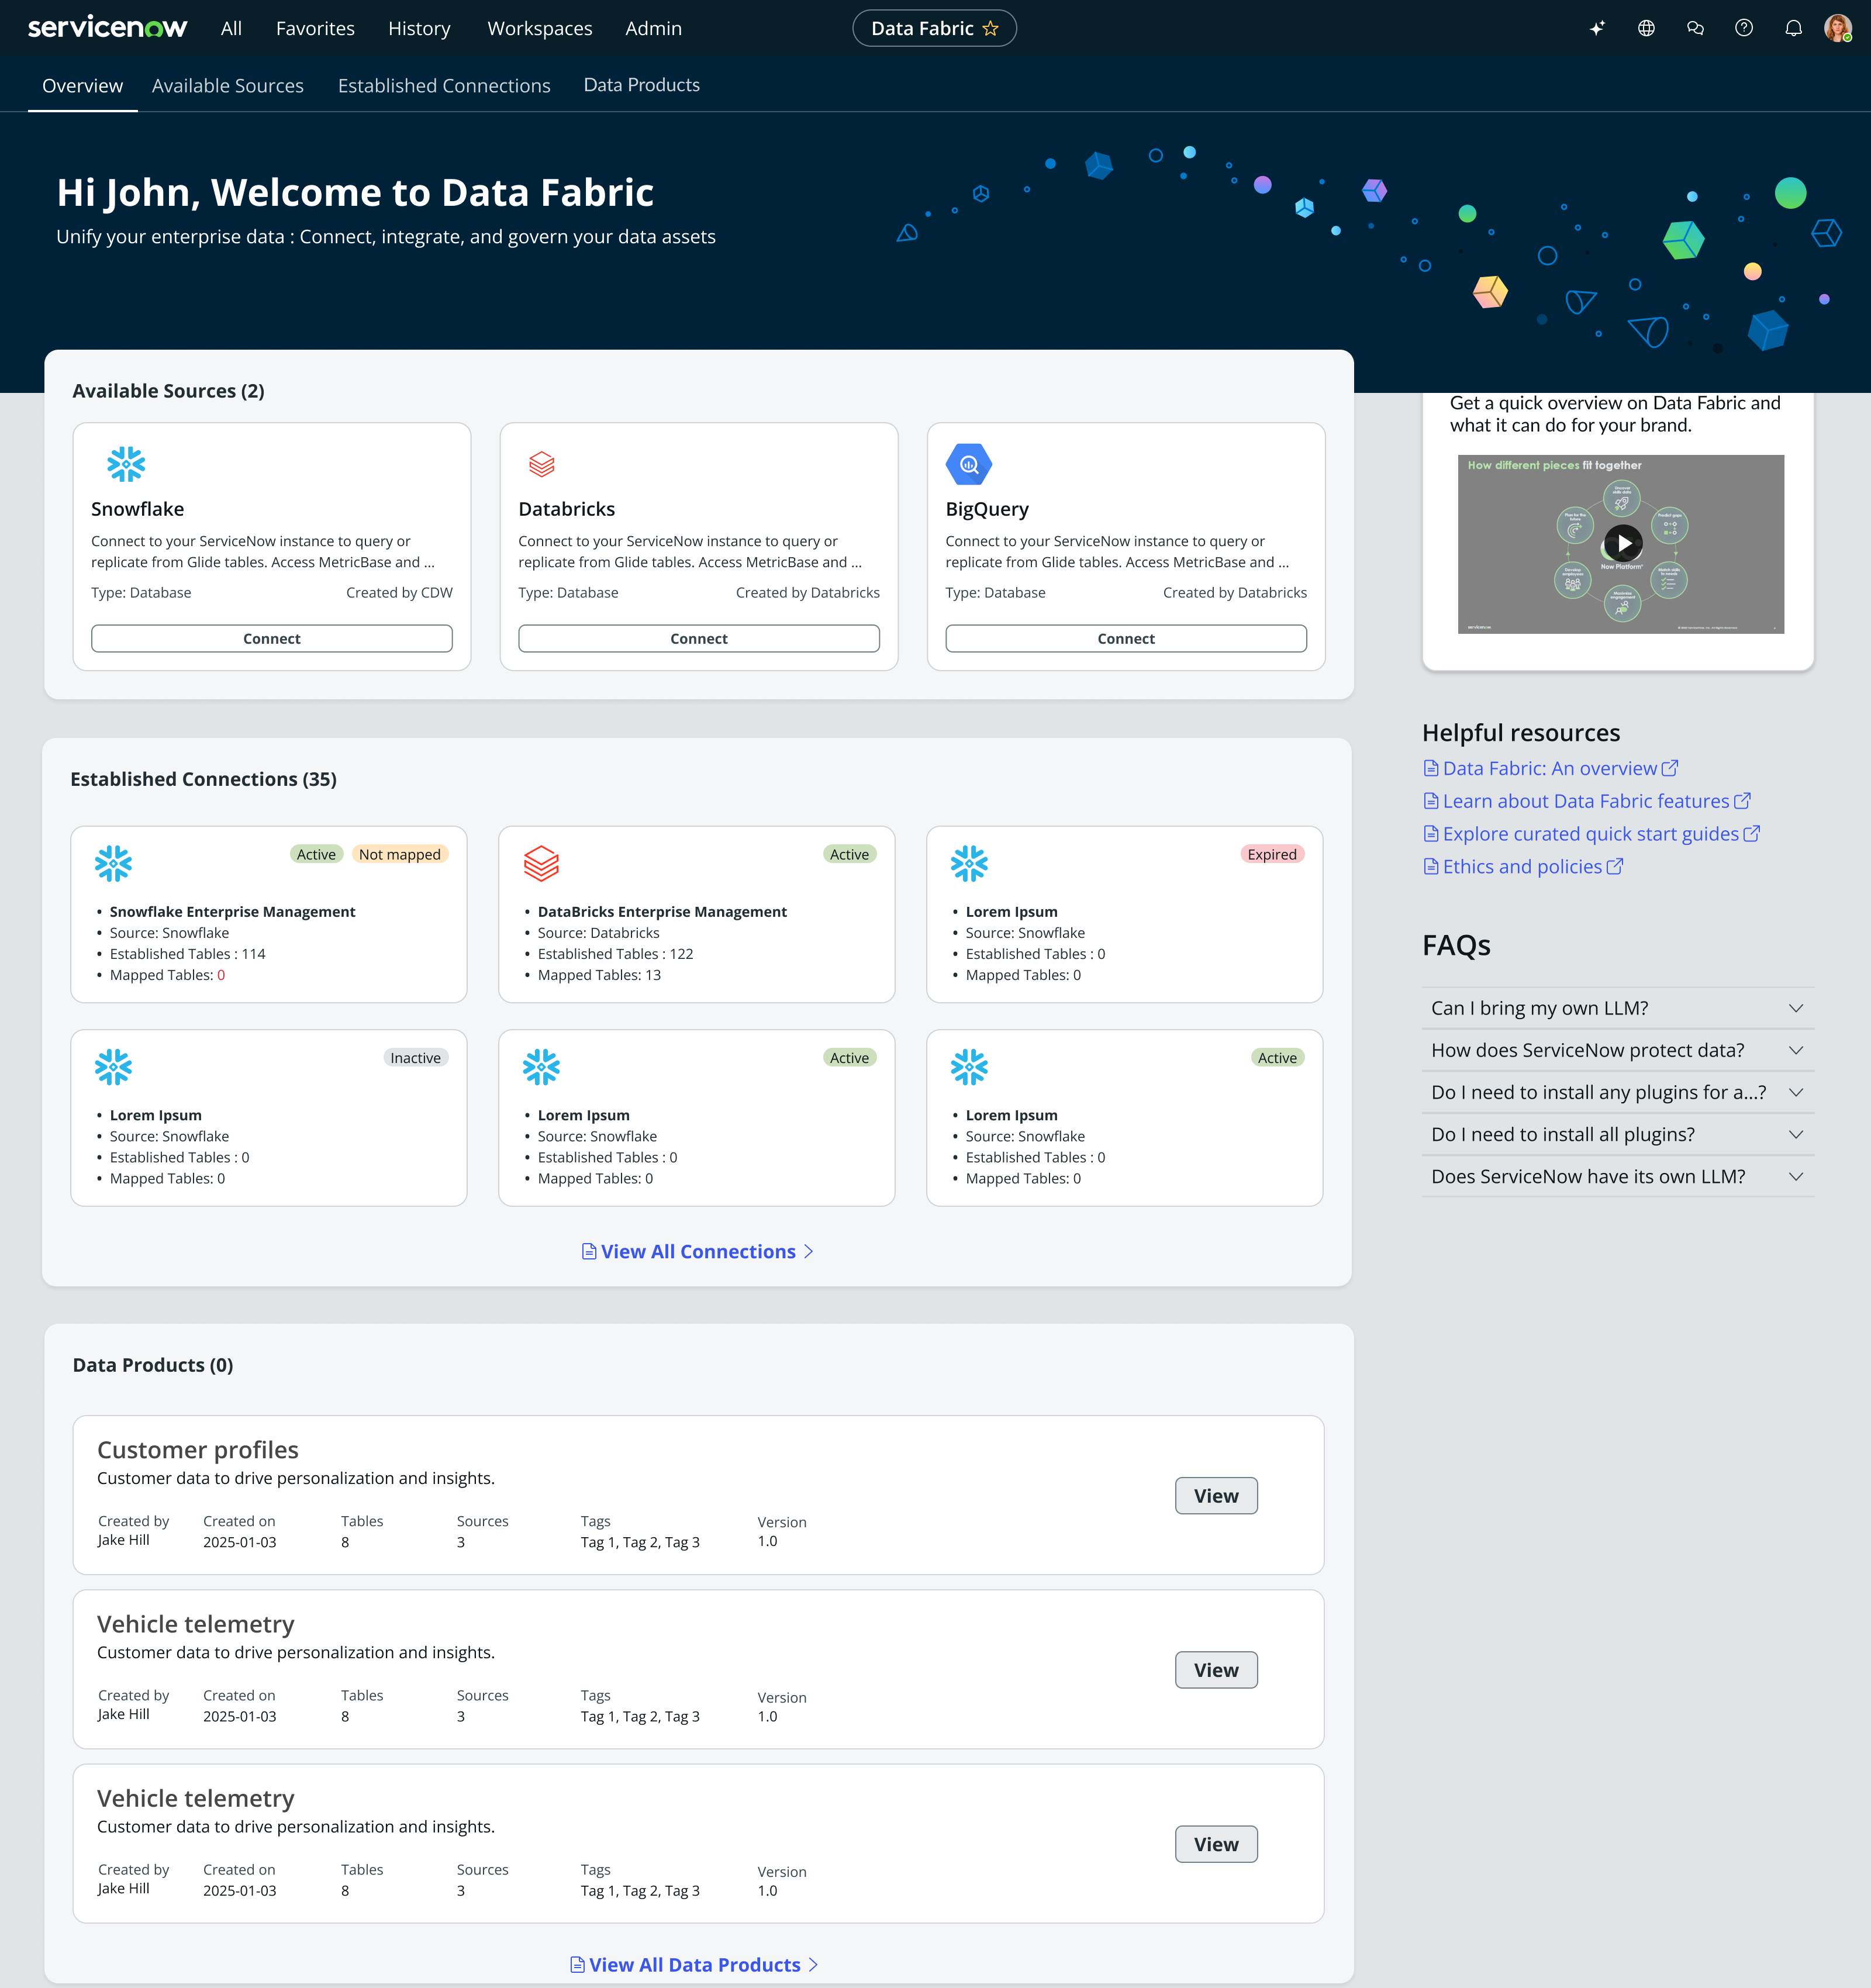Click 'DataBricks Enterprise Management' connection name
The width and height of the screenshot is (1871, 1988).
662,912
